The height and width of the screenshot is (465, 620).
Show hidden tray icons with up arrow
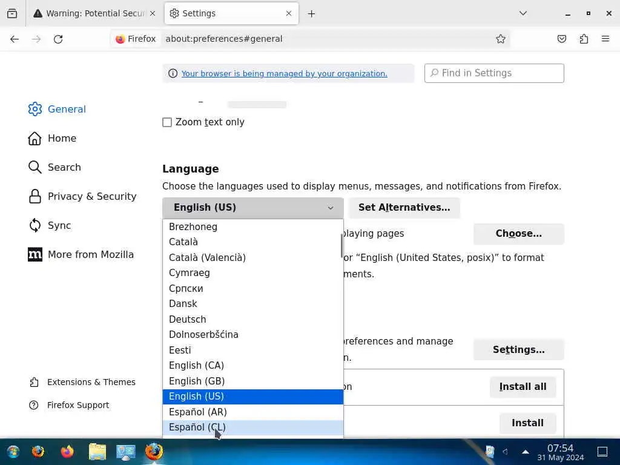point(526,452)
